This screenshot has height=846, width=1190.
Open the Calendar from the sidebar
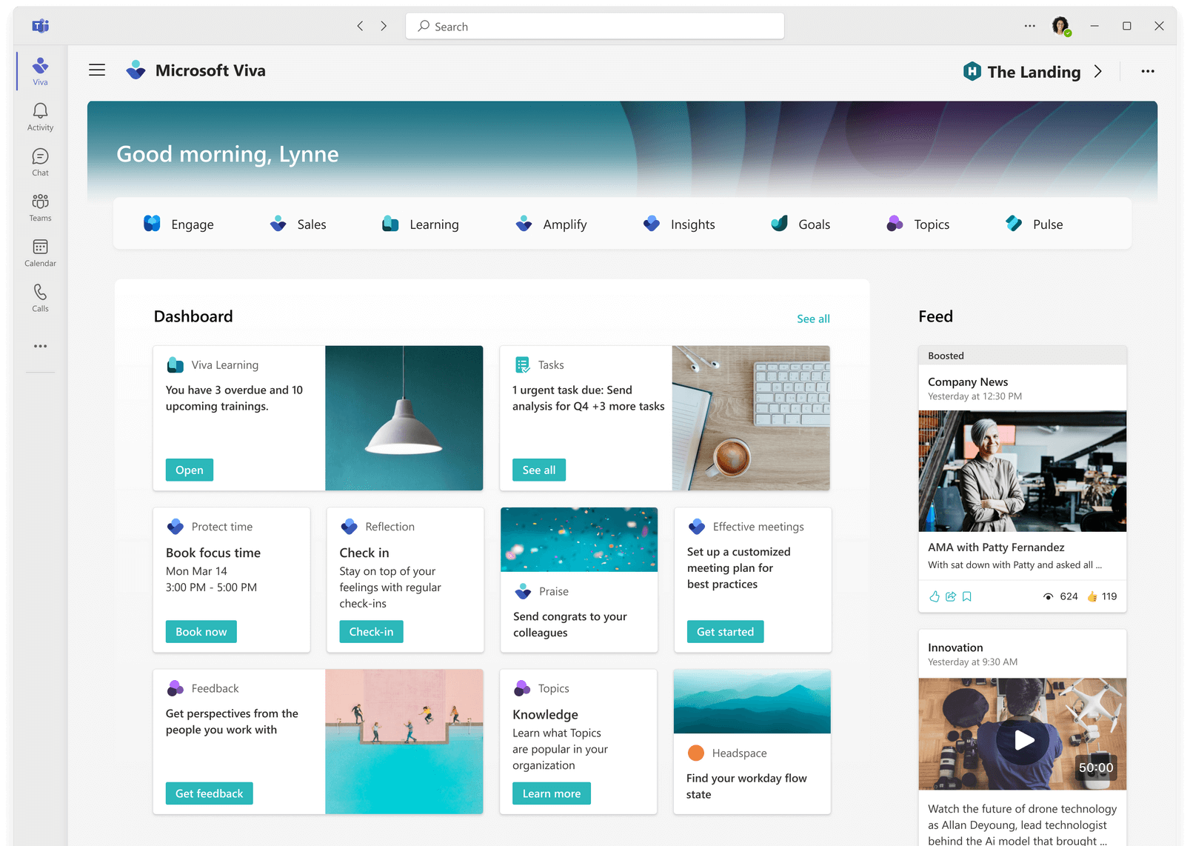point(39,252)
